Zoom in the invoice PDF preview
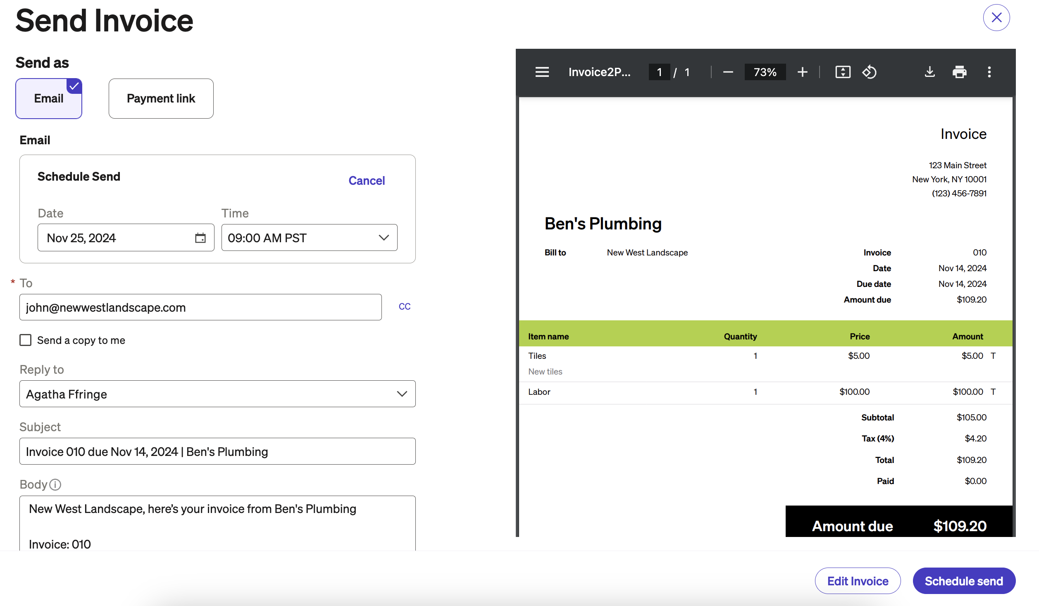The width and height of the screenshot is (1039, 606). tap(802, 72)
